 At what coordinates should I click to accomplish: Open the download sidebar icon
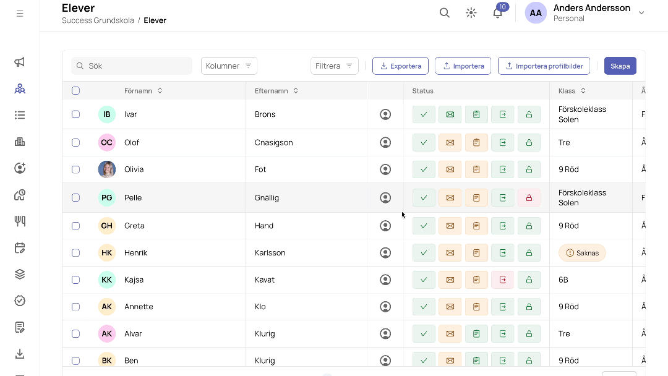pos(20,354)
